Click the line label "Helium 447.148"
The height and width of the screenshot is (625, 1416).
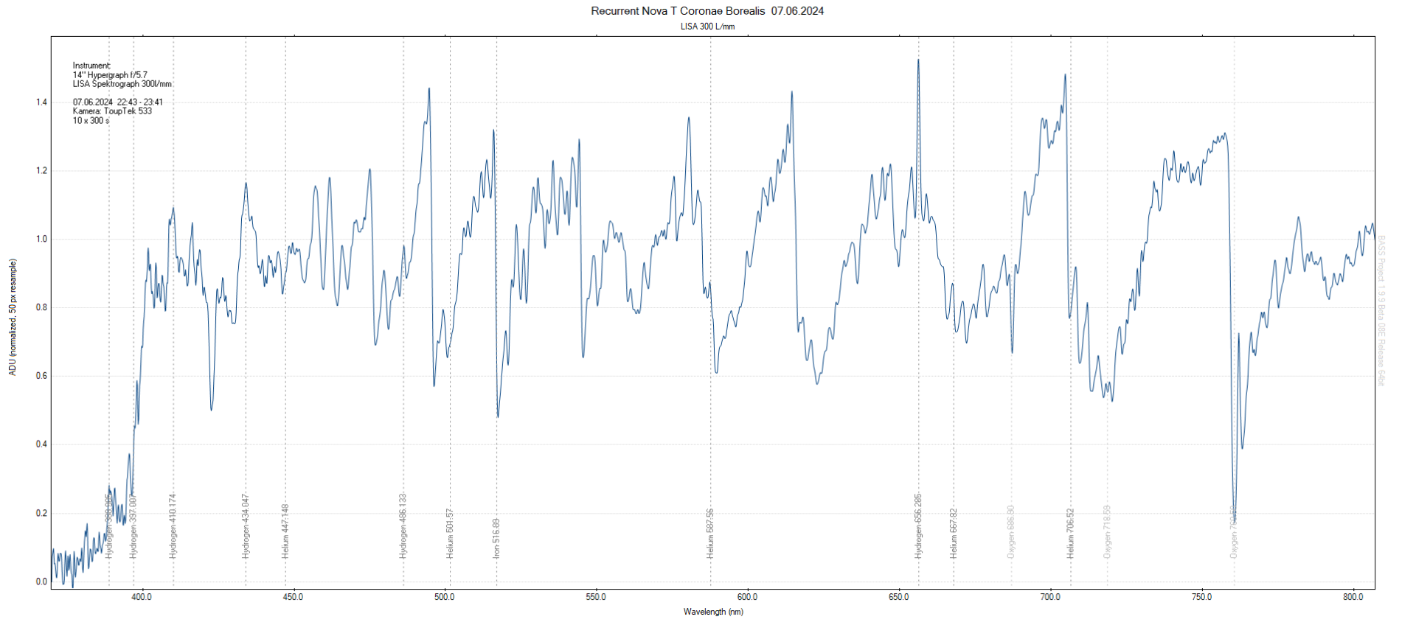tap(285, 531)
